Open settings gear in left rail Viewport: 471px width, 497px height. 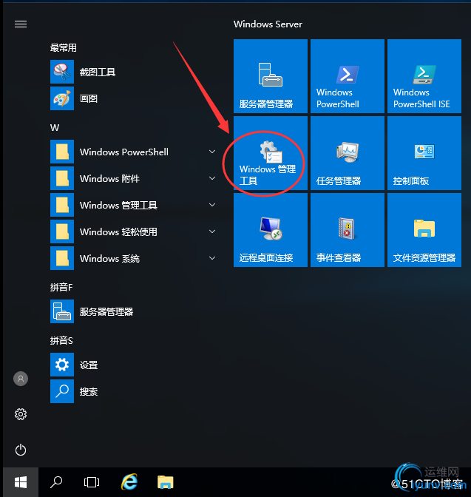pos(21,414)
